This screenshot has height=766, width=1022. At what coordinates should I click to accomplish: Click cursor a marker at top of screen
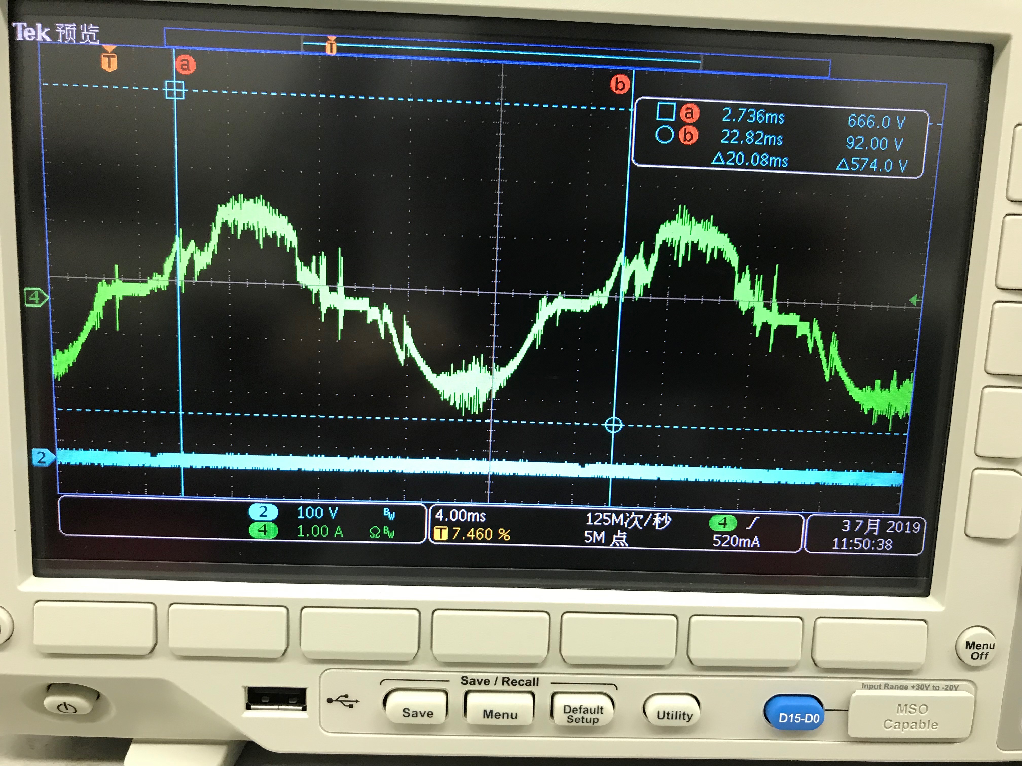185,65
